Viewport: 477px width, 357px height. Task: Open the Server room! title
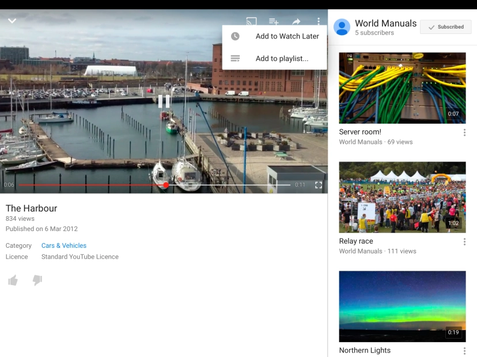pyautogui.click(x=360, y=132)
